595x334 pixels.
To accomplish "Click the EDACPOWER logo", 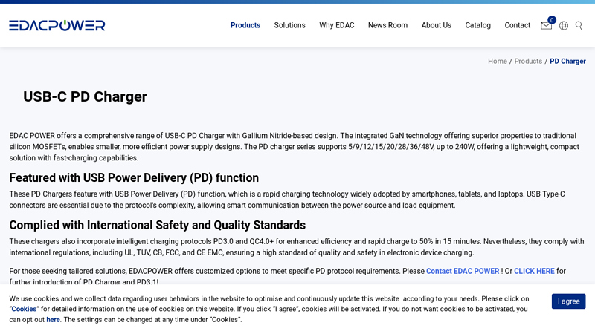I will pyautogui.click(x=57, y=25).
